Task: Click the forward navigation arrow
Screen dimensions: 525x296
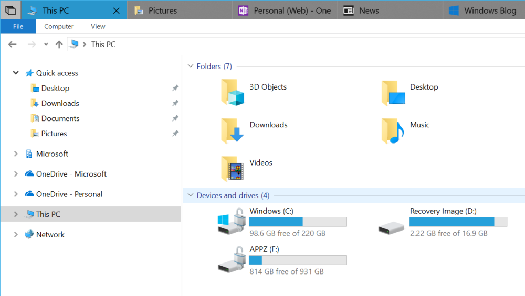Action: (31, 45)
